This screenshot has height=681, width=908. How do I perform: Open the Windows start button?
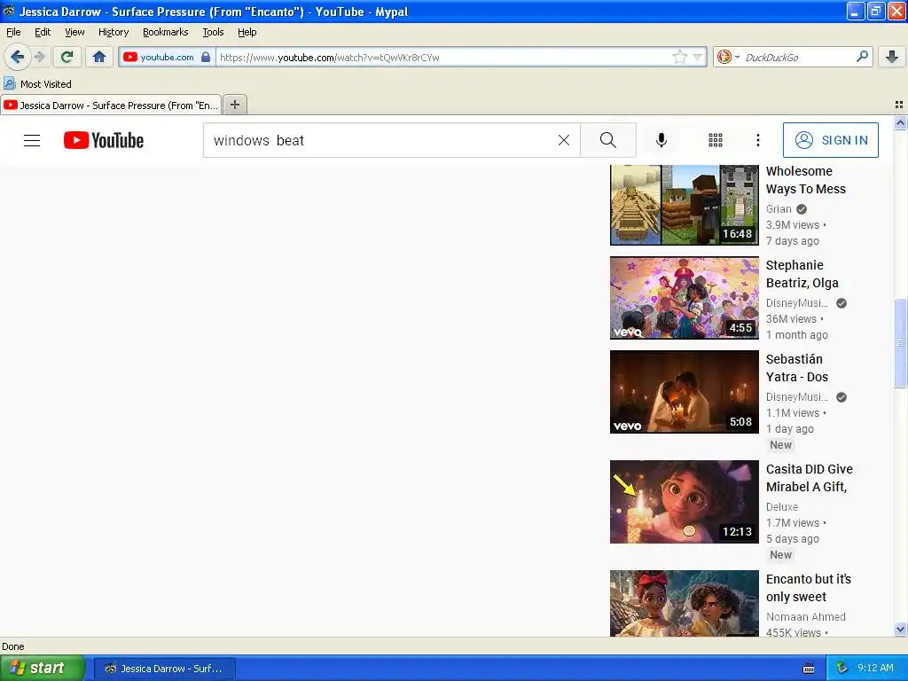[43, 669]
